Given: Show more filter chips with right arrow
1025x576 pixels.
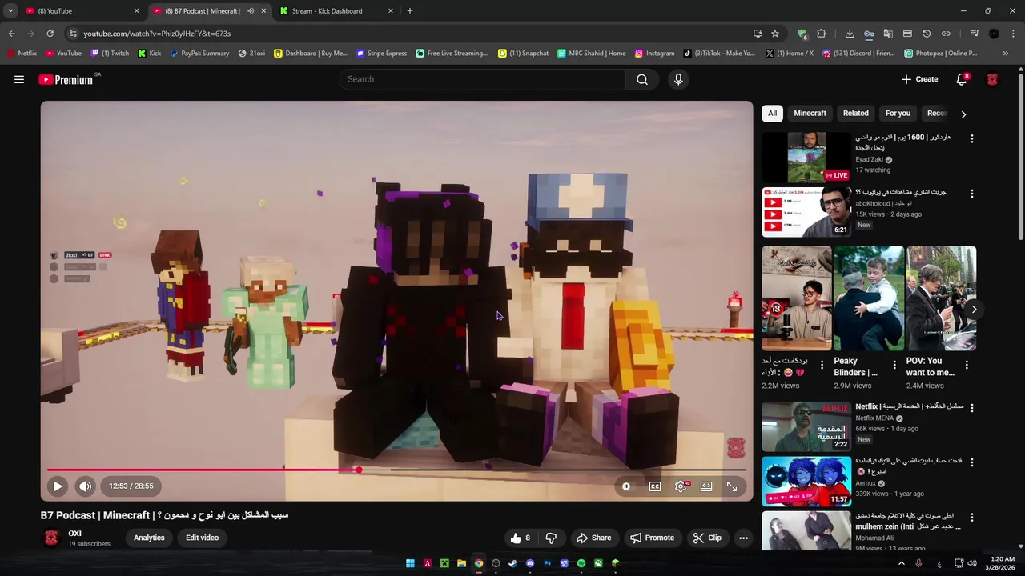Looking at the screenshot, I should [963, 114].
